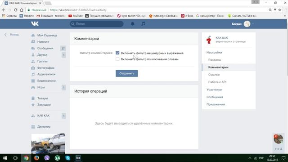288x162 pixels.
Task: Open YouTube bookmark
Action: (x=76, y=16)
